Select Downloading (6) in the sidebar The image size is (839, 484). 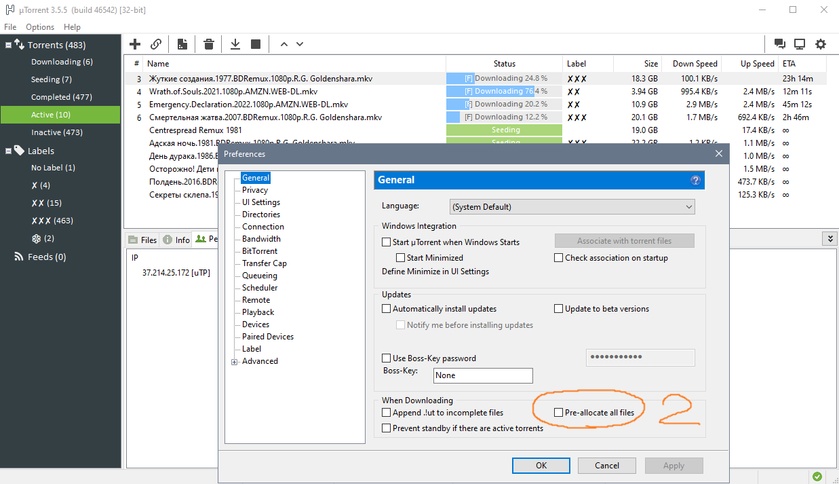click(62, 62)
